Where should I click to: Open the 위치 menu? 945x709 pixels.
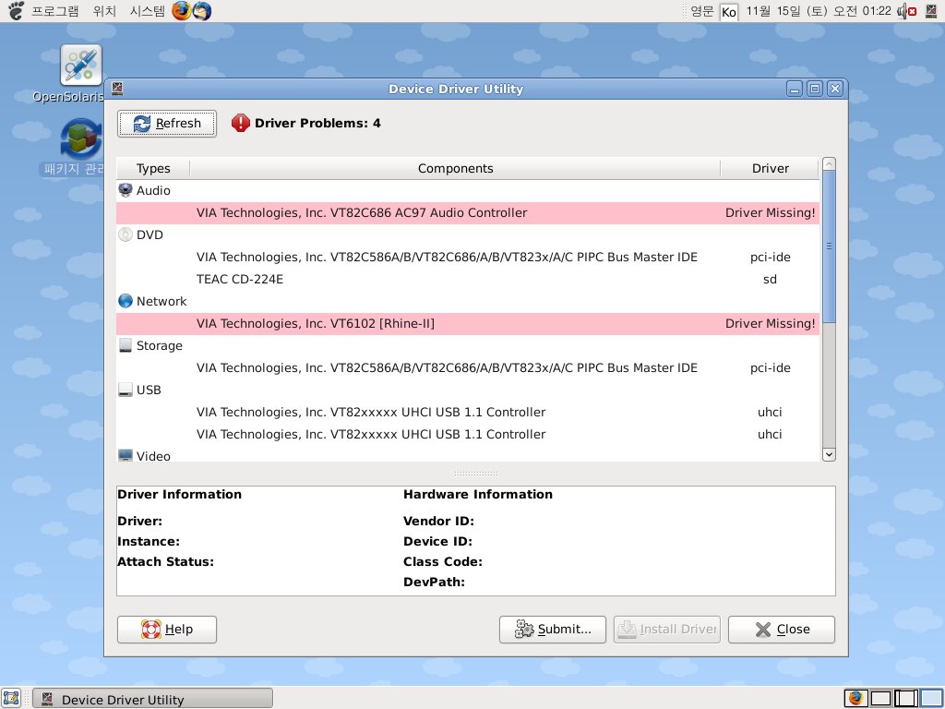104,11
